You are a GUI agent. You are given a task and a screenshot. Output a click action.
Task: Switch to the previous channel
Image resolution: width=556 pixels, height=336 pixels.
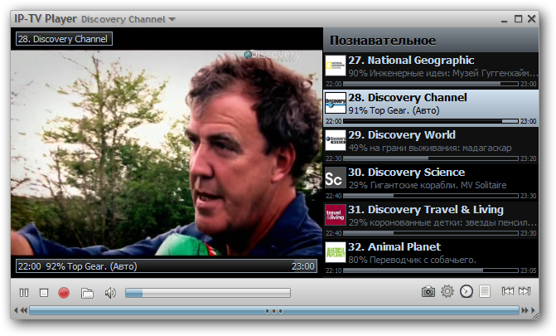pos(508,291)
